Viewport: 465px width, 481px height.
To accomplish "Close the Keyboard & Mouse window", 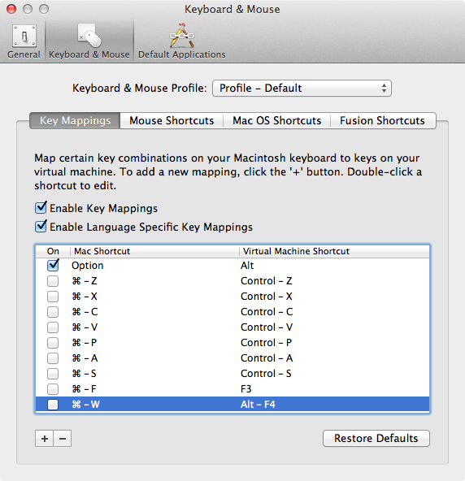I will click(11, 9).
